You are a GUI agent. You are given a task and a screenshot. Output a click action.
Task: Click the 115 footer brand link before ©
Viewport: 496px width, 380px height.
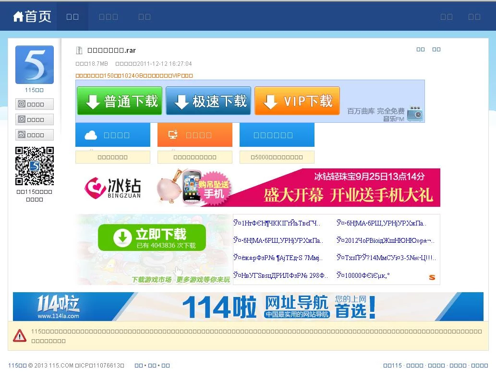pyautogui.click(x=17, y=366)
